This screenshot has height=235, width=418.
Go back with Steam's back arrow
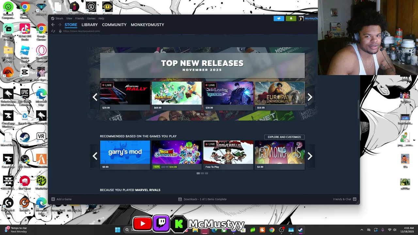[x=53, y=25]
